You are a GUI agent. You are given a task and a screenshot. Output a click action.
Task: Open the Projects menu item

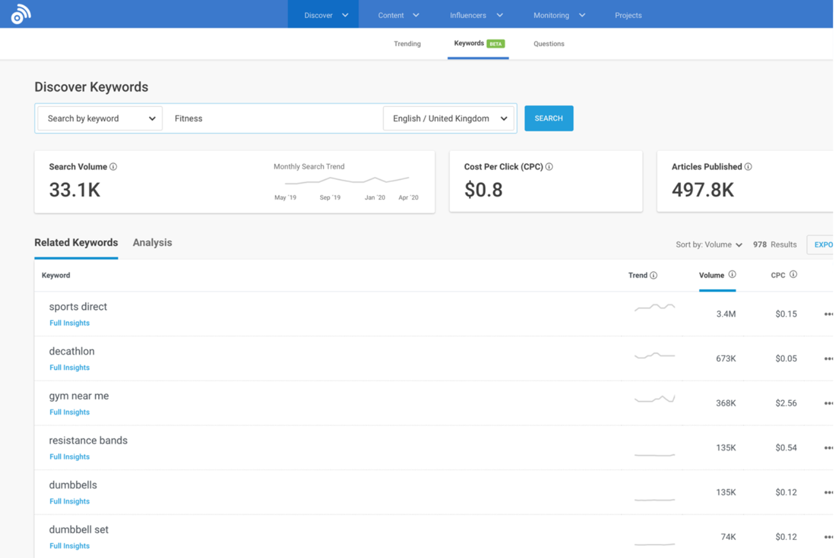coord(628,15)
